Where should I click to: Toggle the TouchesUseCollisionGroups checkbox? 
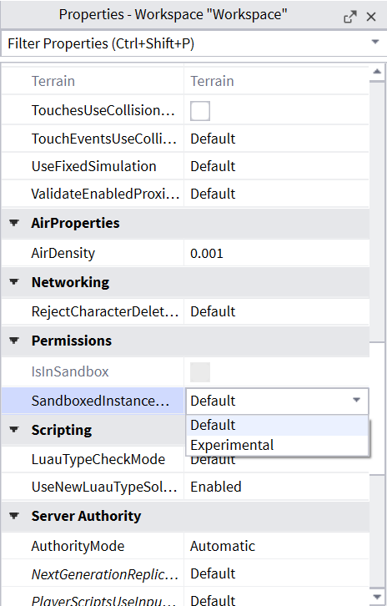(200, 111)
